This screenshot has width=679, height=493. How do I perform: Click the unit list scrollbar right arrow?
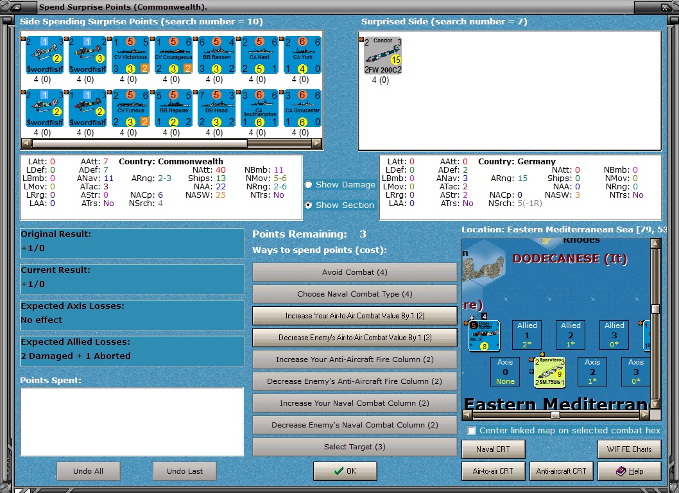pos(317,143)
